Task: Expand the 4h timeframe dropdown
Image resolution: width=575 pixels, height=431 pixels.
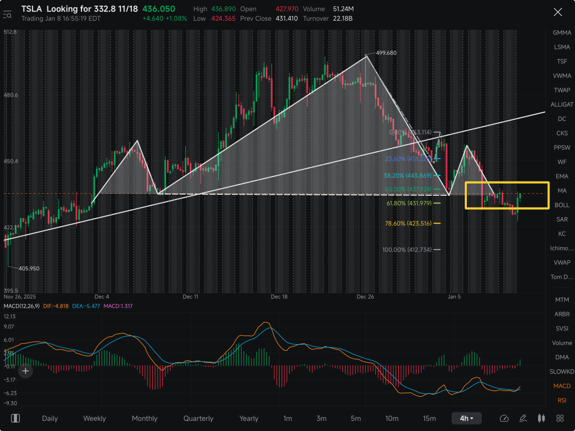Action: 466,418
